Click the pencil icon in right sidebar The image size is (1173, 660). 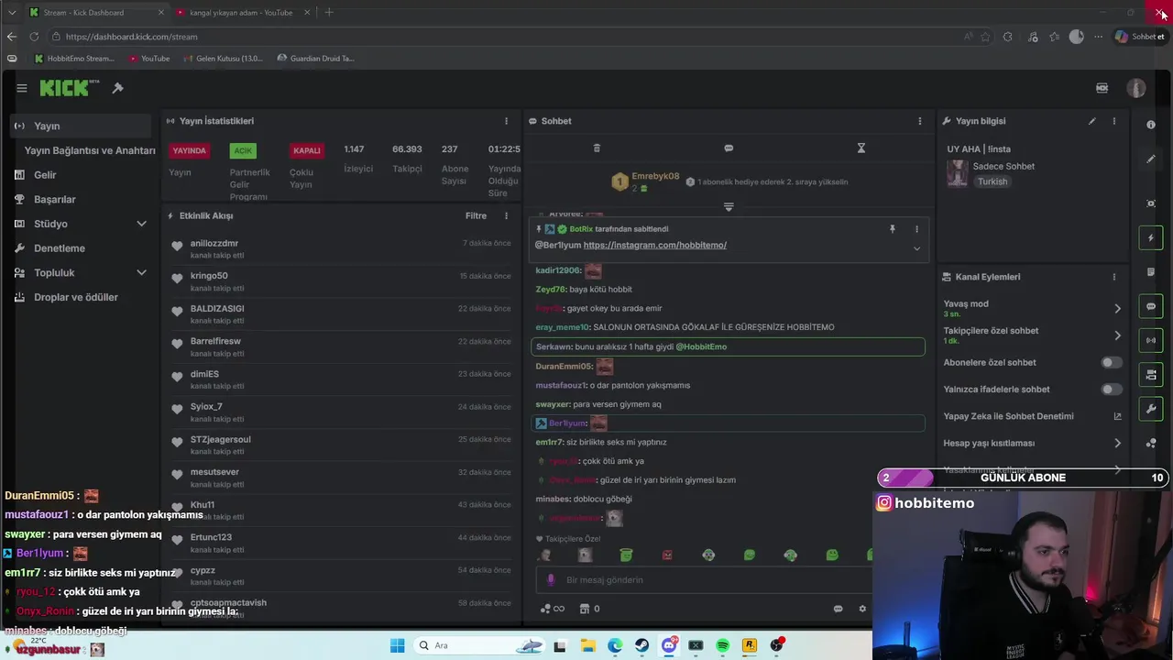point(1151,159)
